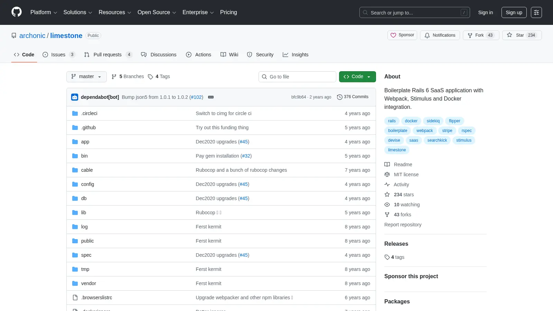Expand the Platform menu
The height and width of the screenshot is (311, 553).
pos(44,12)
